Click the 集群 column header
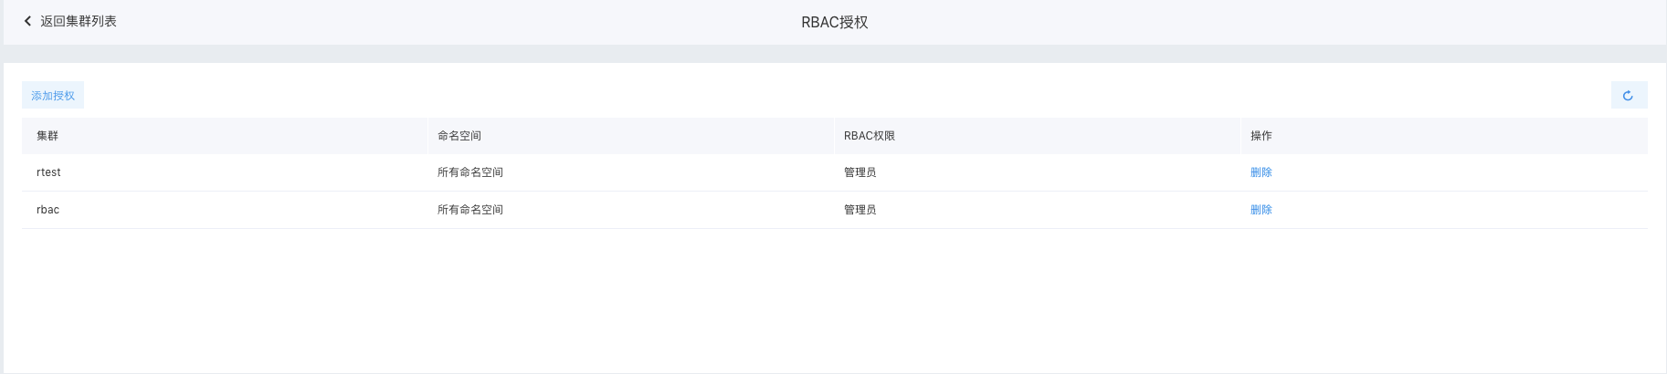This screenshot has width=1667, height=374. click(47, 136)
